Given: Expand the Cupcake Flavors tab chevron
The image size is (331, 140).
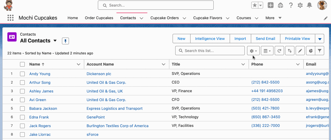Looking at the screenshot, I should pos(228,18).
